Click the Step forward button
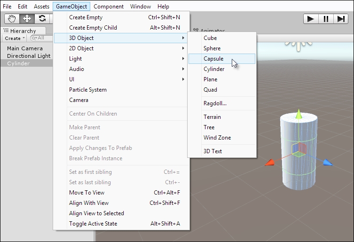This screenshot has height=242, width=354. coord(341,19)
